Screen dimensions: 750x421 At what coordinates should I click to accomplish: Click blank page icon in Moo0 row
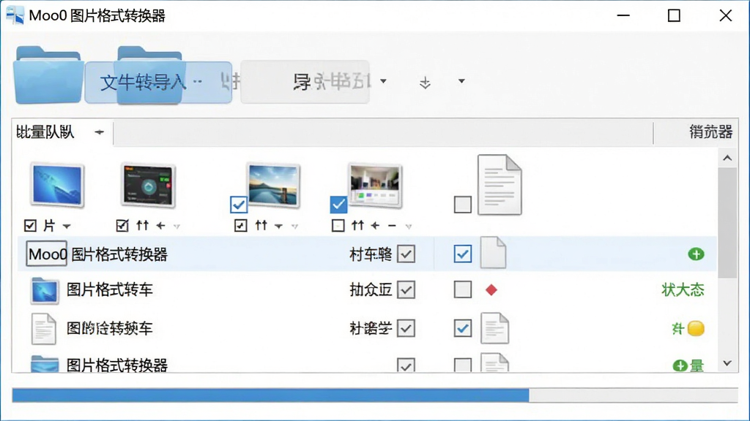[x=493, y=252]
